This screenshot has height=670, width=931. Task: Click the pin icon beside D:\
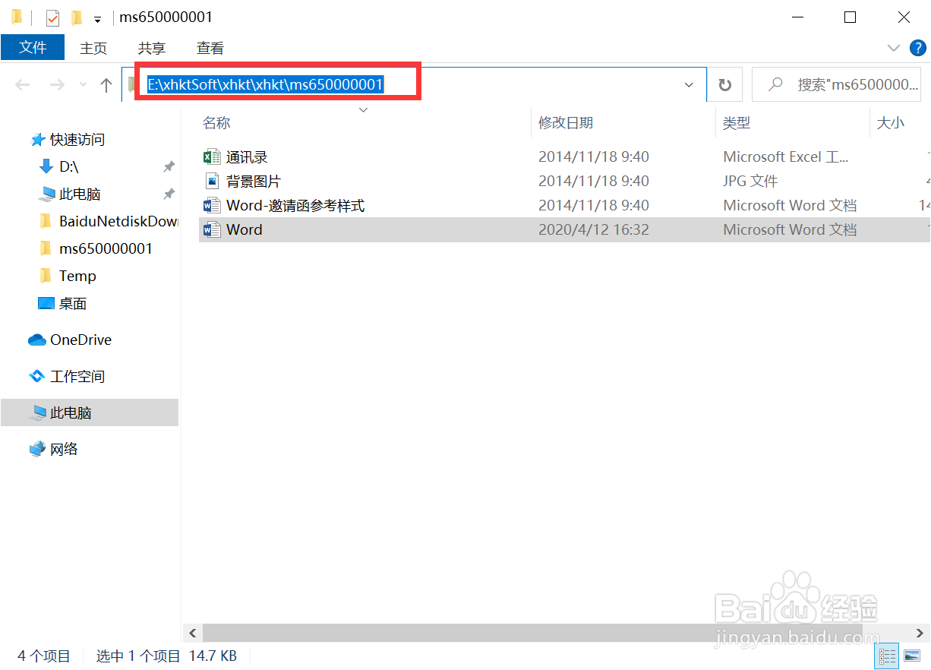click(169, 167)
